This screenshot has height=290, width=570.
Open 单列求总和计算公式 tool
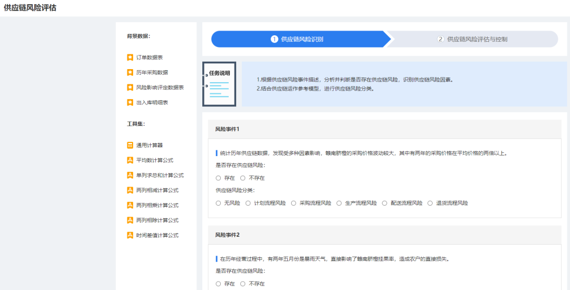pyautogui.click(x=160, y=175)
